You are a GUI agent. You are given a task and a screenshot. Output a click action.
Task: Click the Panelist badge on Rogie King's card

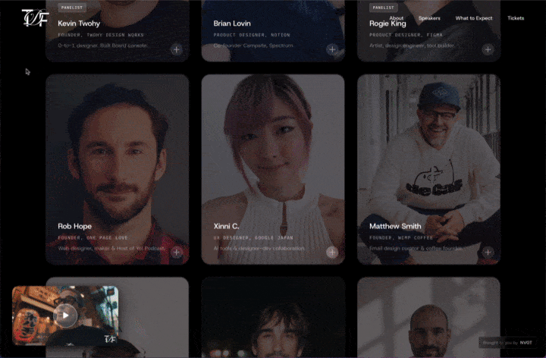tap(383, 8)
